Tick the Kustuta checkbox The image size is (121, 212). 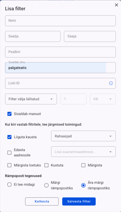coord(46,165)
